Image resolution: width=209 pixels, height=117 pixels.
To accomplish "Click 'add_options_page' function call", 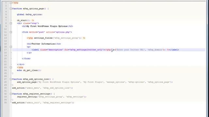I will (x=27, y=82).
